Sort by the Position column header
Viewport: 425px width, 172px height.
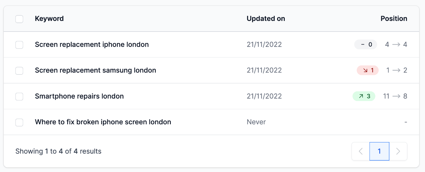[394, 19]
